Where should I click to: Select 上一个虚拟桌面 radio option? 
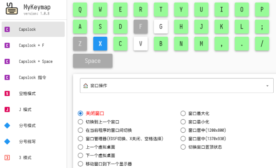(x=80, y=147)
